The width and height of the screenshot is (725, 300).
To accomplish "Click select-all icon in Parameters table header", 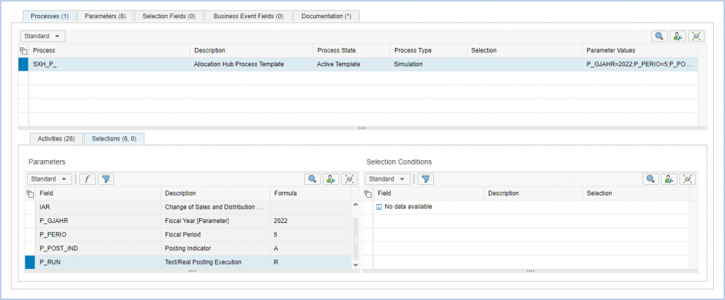I will tap(30, 193).
